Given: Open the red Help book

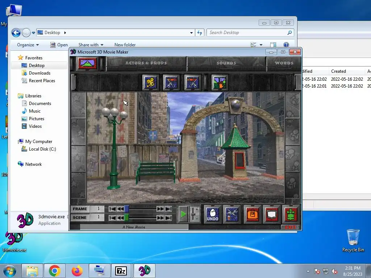Looking at the screenshot, I should click(x=271, y=214).
